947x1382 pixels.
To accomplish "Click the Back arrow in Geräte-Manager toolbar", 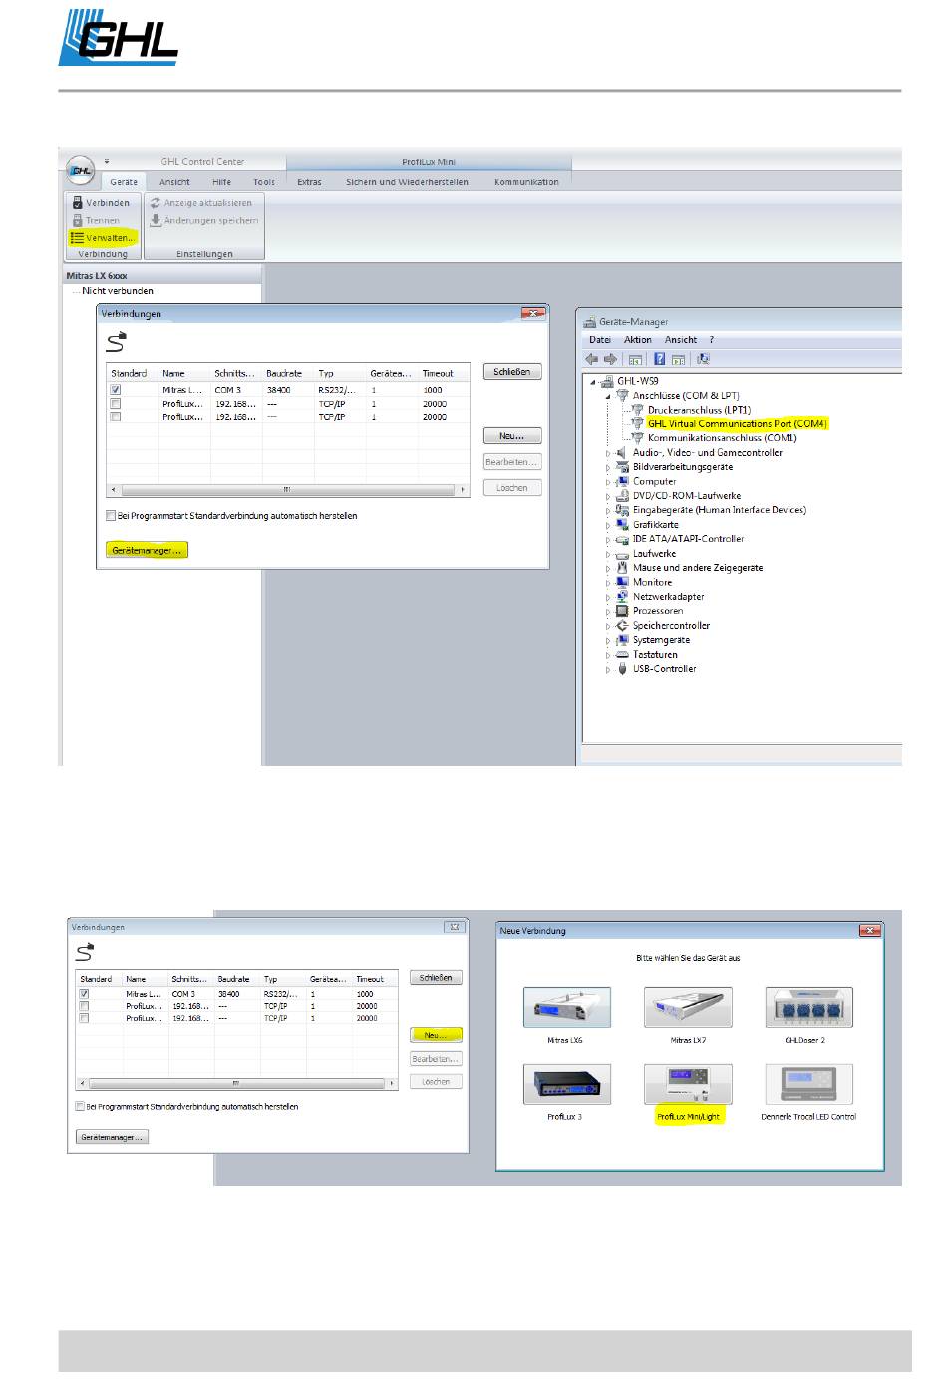I will point(592,359).
